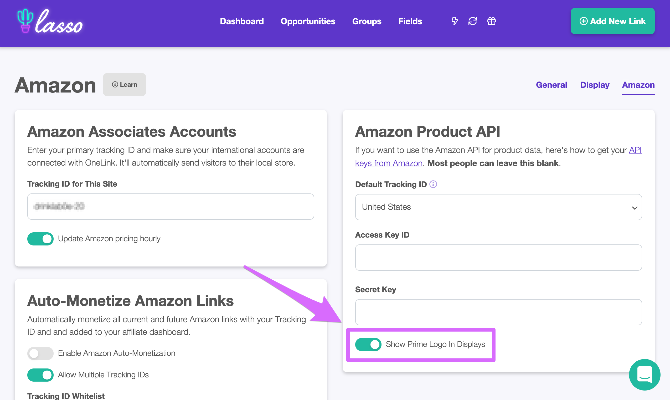This screenshot has width=670, height=400.
Task: Enable Amazon Auto-Monetization switch
Action: coord(40,353)
